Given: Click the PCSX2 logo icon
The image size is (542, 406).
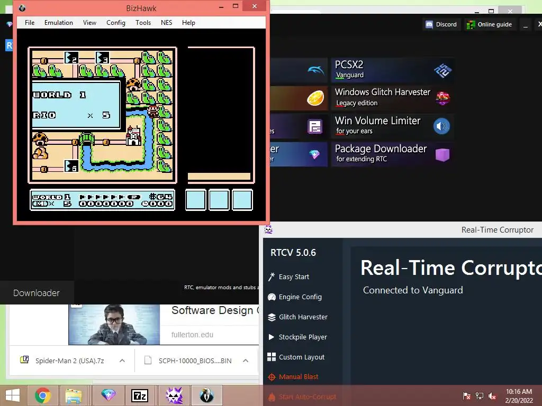Looking at the screenshot, I should tap(442, 70).
